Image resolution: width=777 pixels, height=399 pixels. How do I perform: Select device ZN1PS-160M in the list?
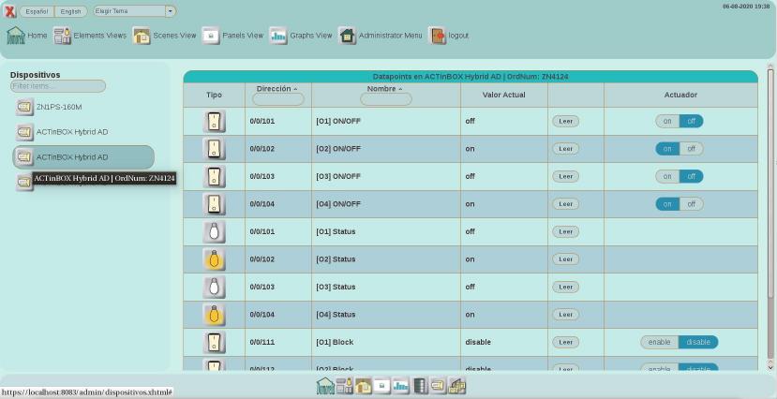(x=49, y=107)
